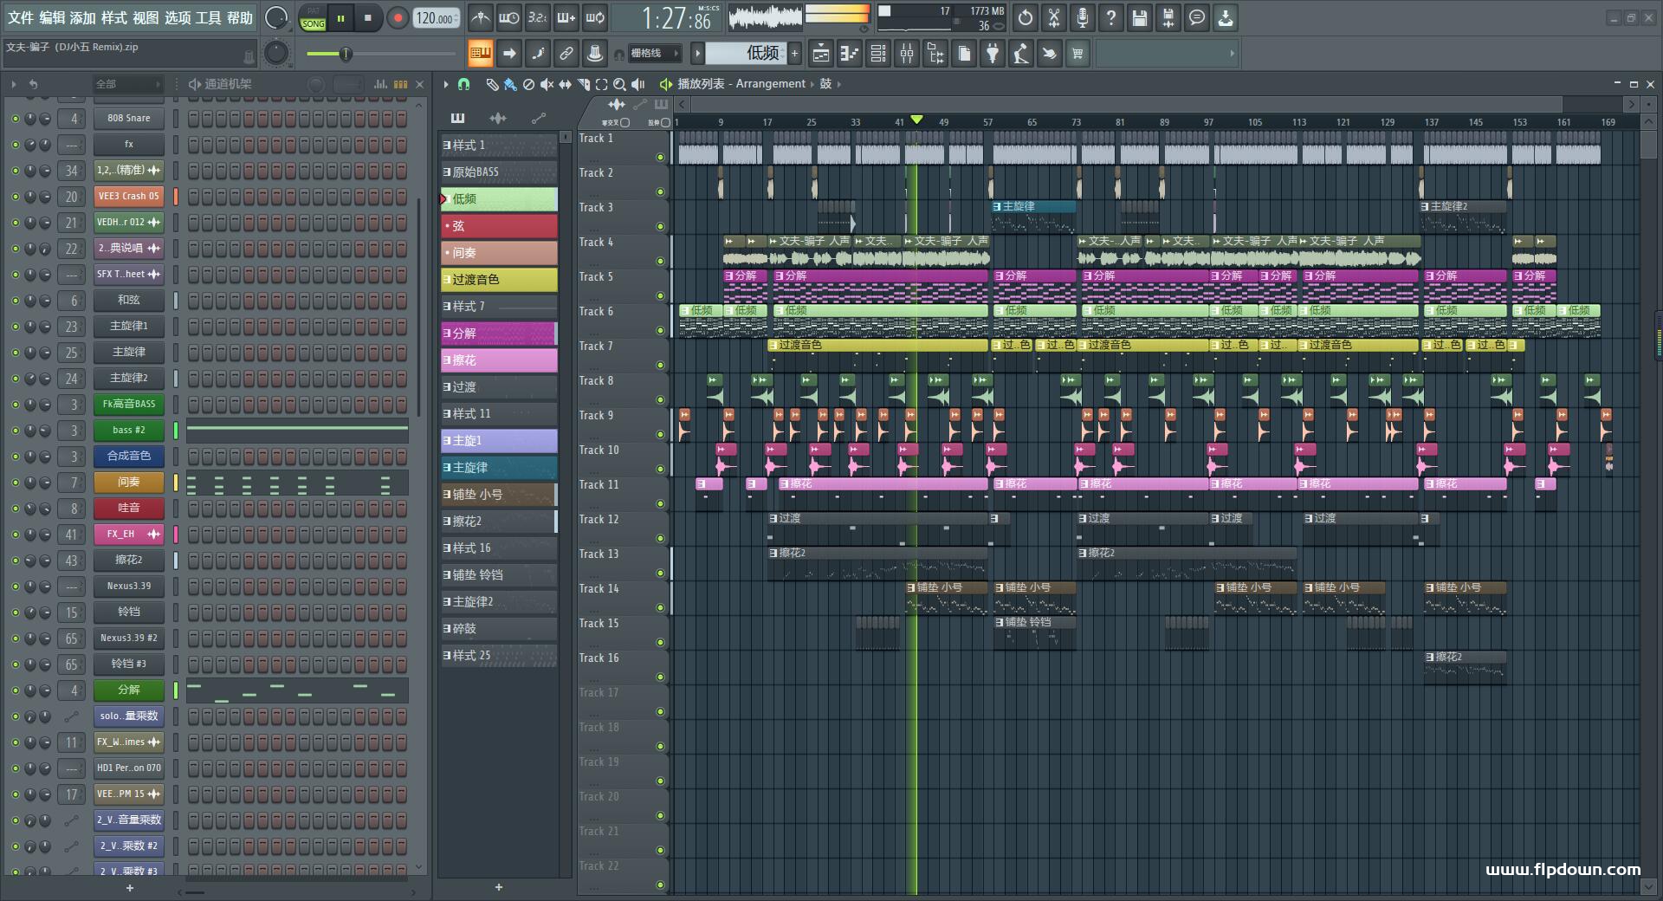Select the zoom magnifier tool in playlist

pos(619,84)
